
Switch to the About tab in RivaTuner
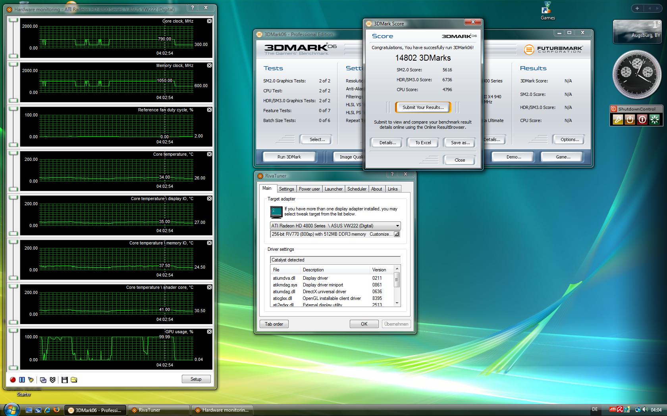(x=377, y=189)
